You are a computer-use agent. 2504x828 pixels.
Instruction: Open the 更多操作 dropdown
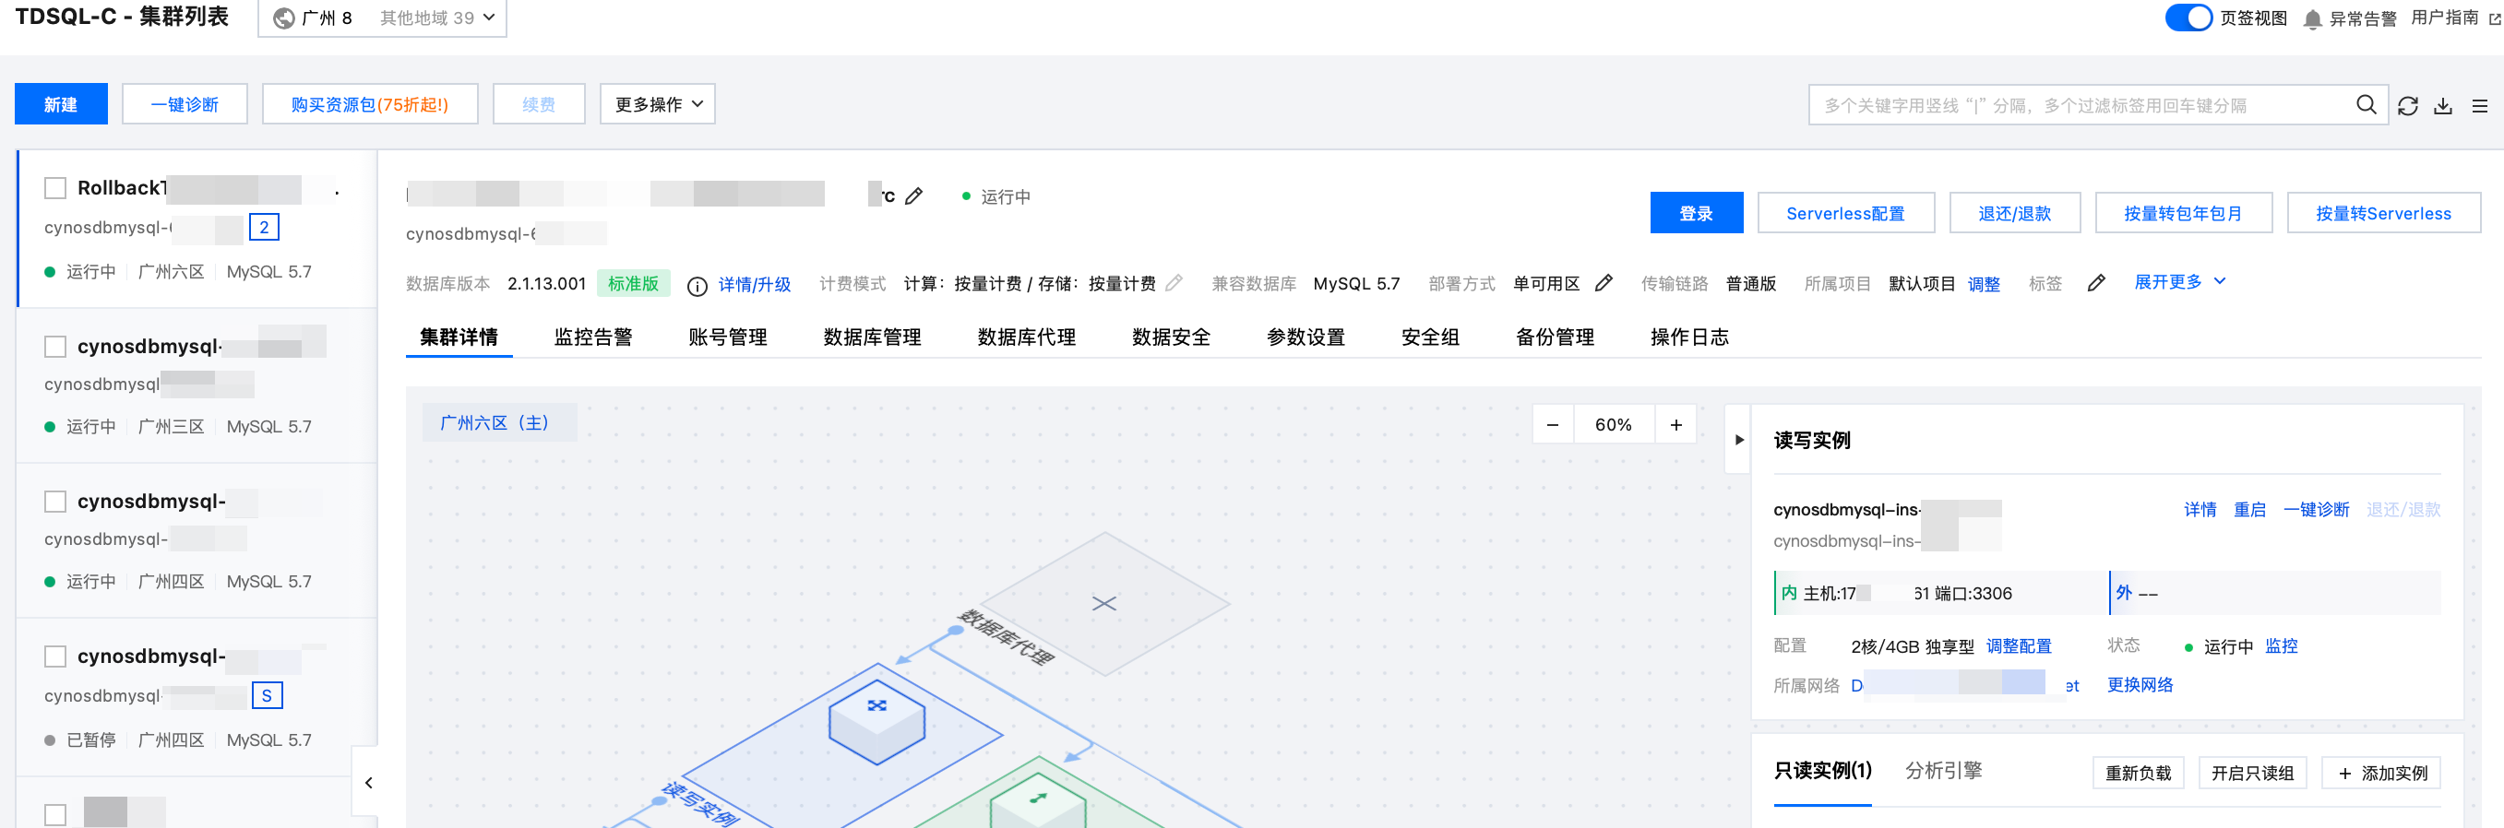click(x=657, y=104)
